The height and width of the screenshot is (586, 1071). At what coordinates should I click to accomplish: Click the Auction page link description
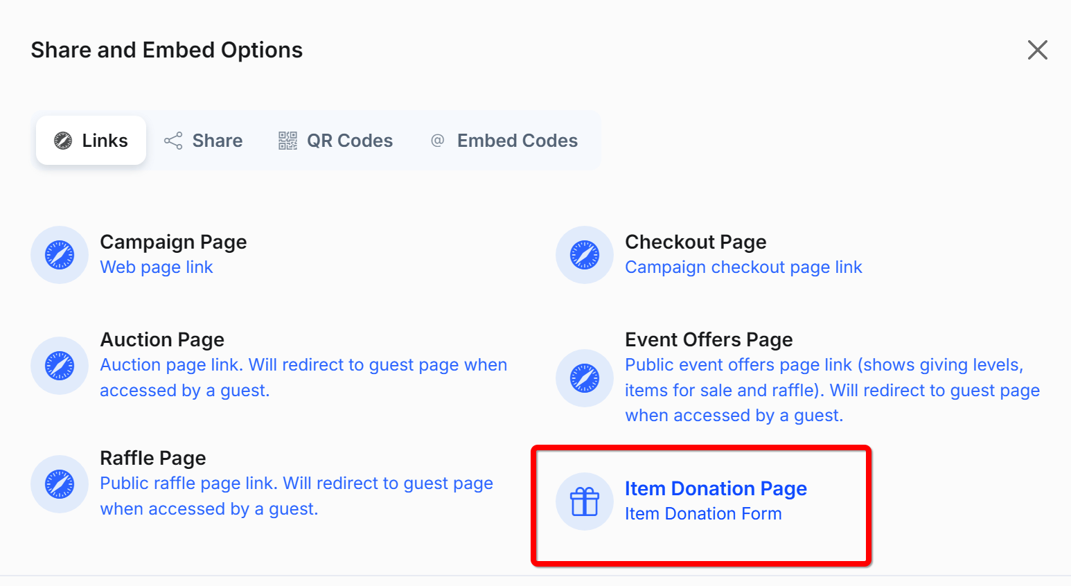tap(303, 378)
